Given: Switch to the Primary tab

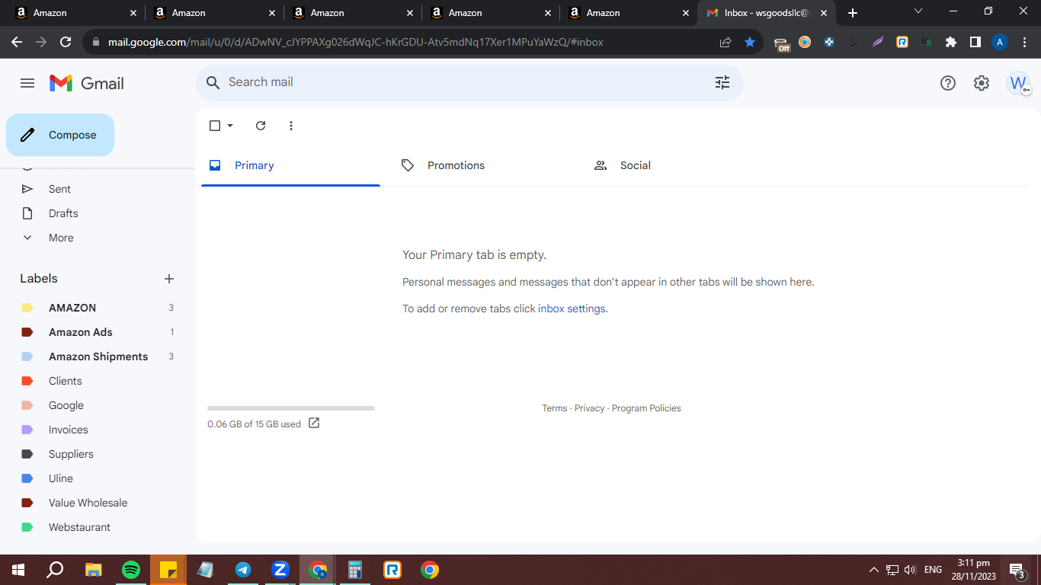Looking at the screenshot, I should click(290, 165).
